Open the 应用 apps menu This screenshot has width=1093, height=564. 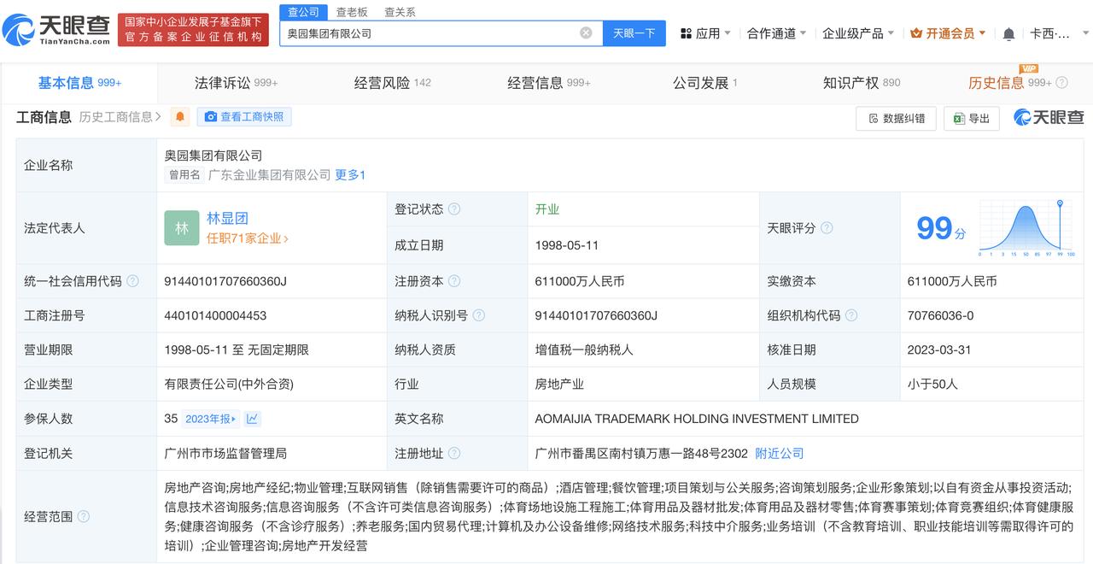(706, 33)
